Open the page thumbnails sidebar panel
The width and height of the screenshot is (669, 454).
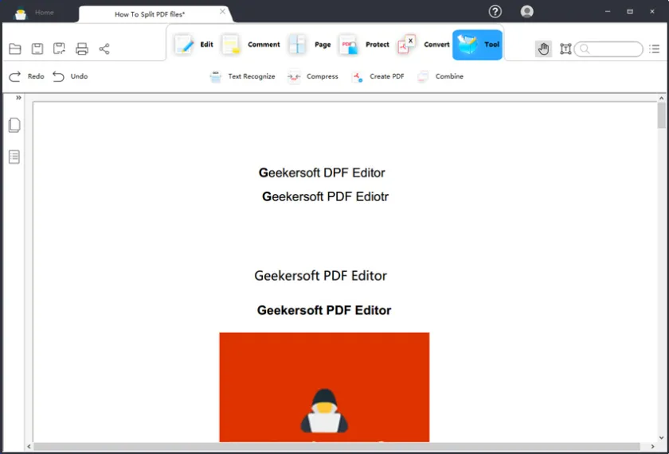(14, 125)
